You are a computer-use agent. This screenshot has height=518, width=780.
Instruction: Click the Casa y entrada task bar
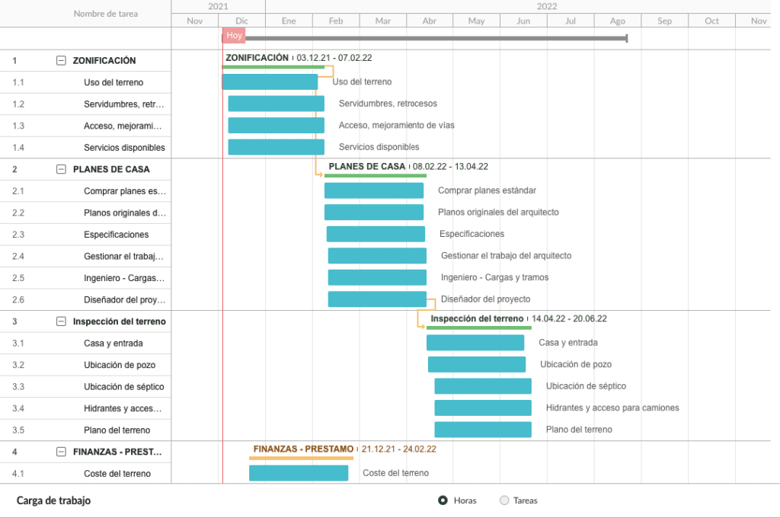coord(475,343)
